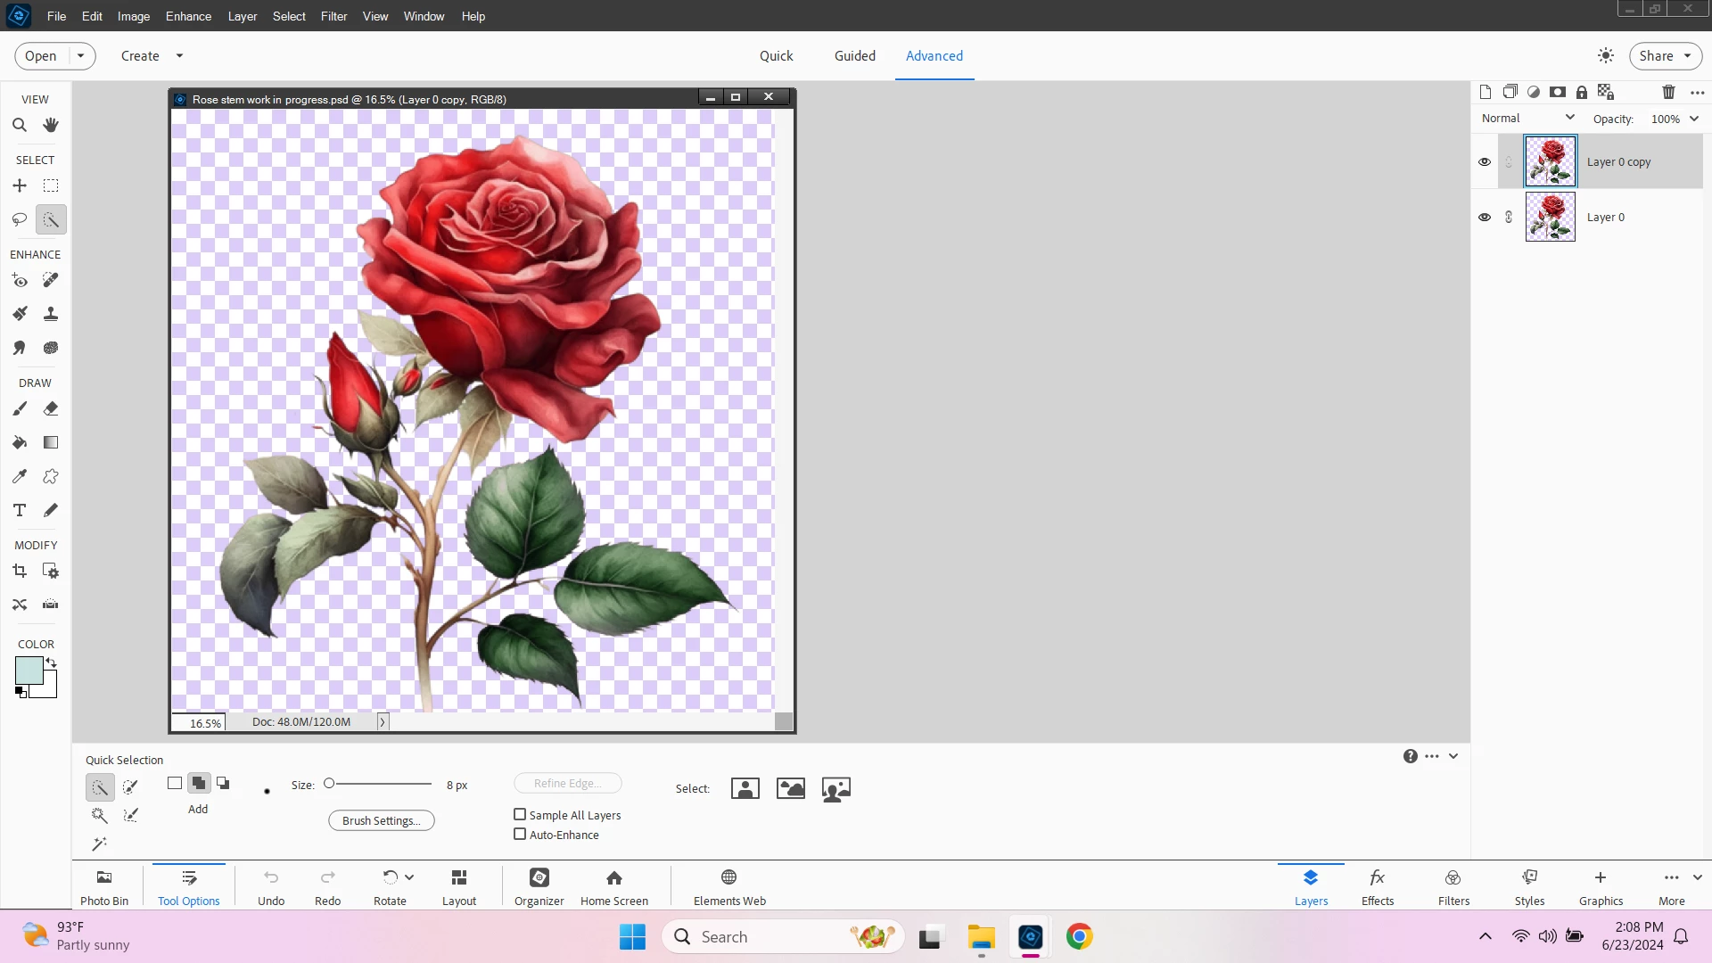Select the Lasso tool

[x=20, y=219]
